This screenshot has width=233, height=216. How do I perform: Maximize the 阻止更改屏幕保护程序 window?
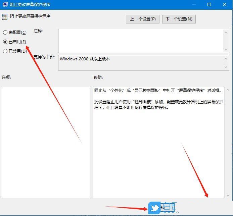pos(209,4)
